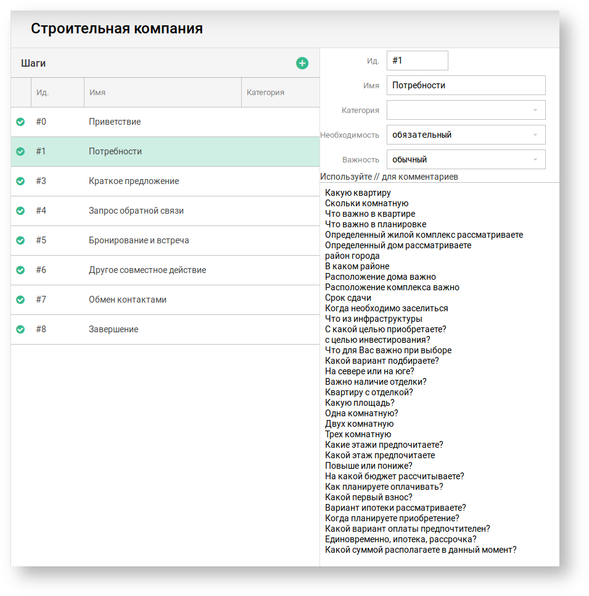
Task: Click the line На какой бюджет рассчитываете?
Action: [x=394, y=476]
